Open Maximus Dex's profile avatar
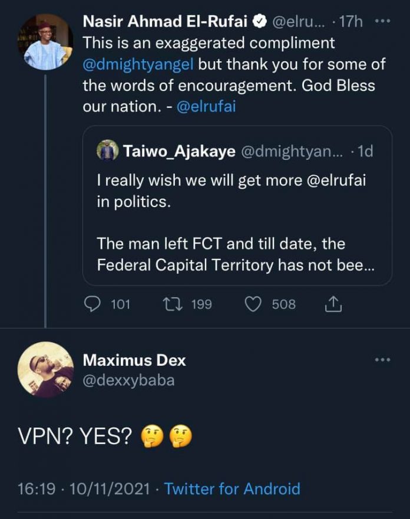410x519 pixels. [x=45, y=369]
